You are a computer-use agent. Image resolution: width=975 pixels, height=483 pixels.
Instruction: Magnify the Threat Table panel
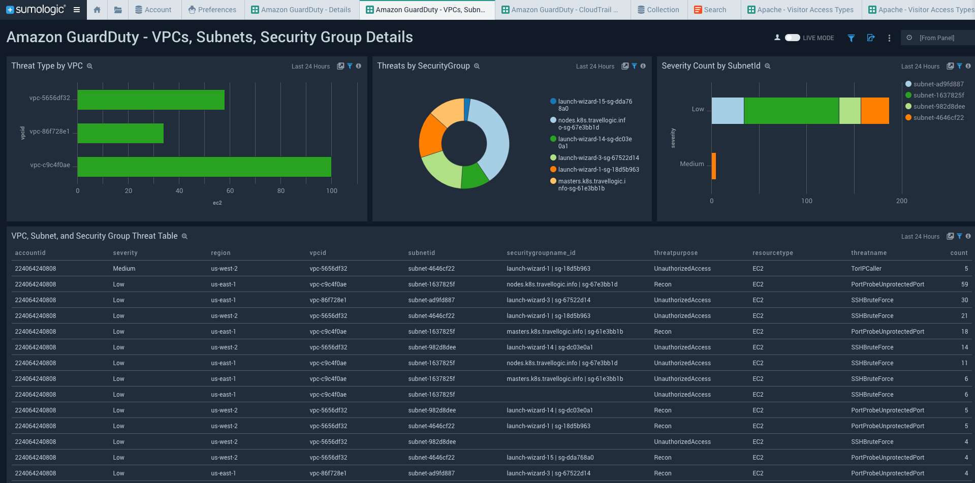click(184, 236)
